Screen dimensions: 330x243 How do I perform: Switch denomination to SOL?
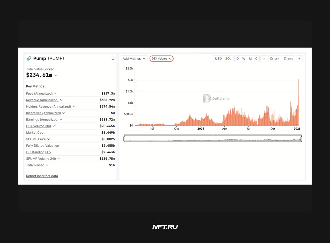pos(228,59)
